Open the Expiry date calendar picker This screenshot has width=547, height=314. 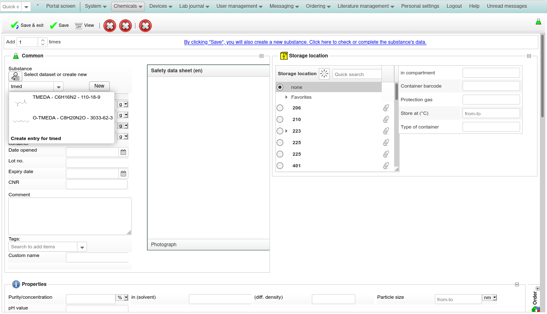pos(123,174)
